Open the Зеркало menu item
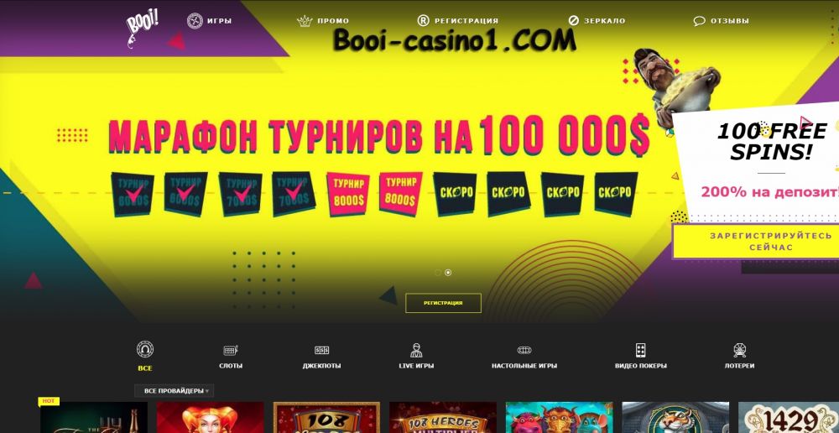 [x=597, y=21]
